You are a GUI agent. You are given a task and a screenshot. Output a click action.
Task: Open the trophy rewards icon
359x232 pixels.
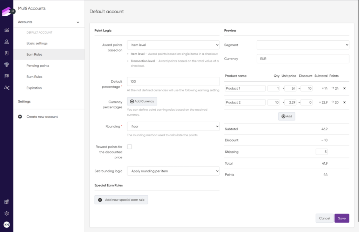(7, 64)
